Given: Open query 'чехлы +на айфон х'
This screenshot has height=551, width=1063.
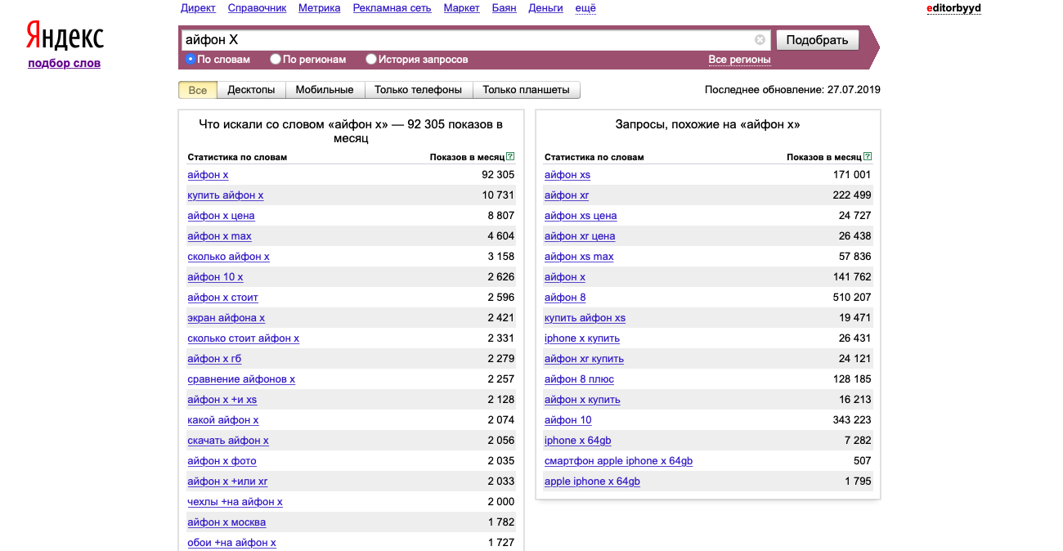Looking at the screenshot, I should click(235, 502).
